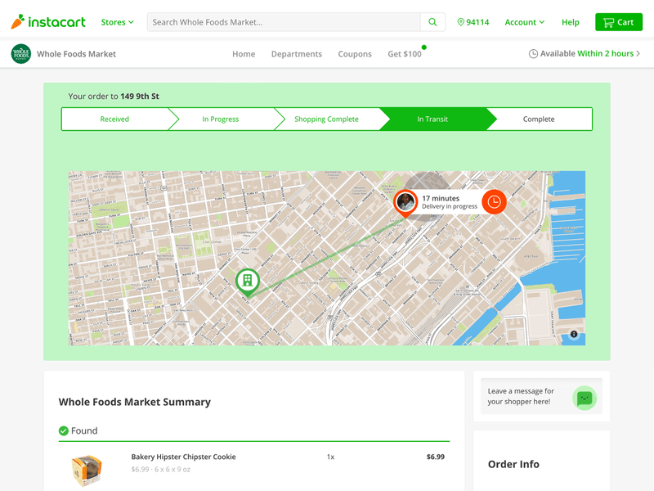
Task: Click Leave a message for your shopper
Action: click(x=521, y=396)
